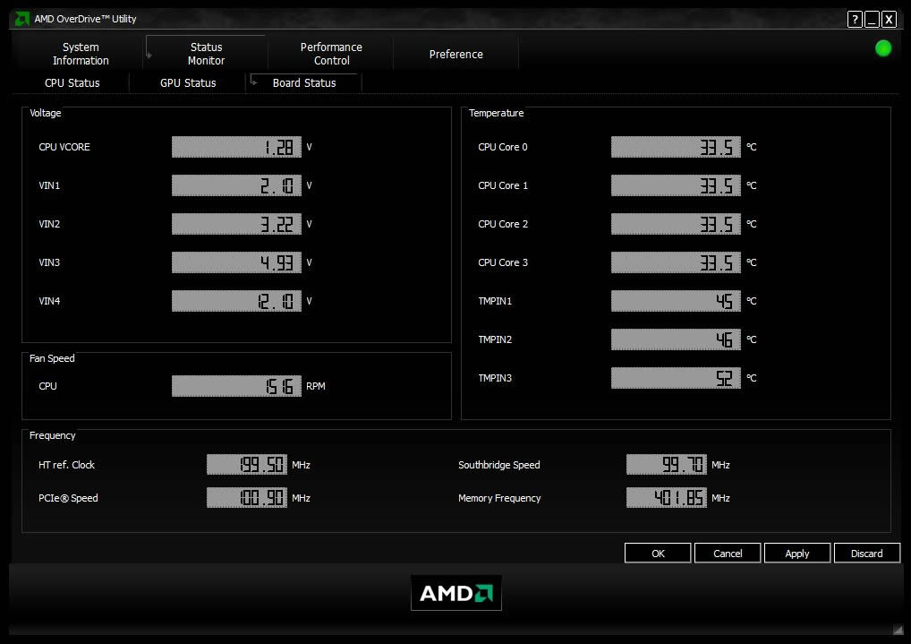
Task: Click the HT ref. Clock frequency readout
Action: pyautogui.click(x=247, y=464)
